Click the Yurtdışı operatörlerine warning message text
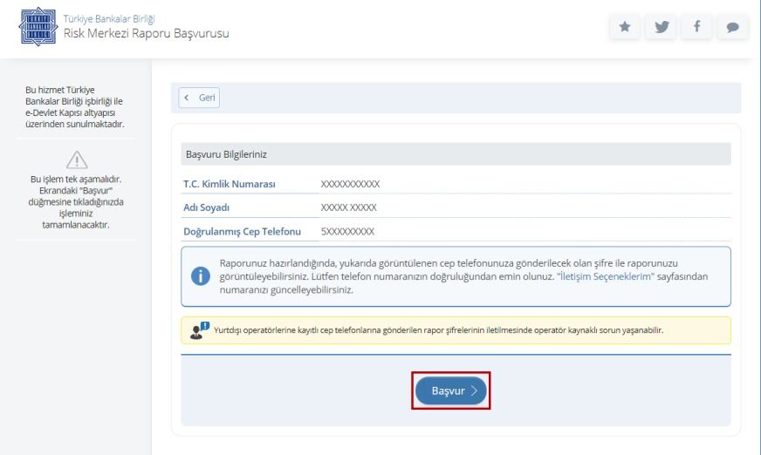Screen dimensions: 761x455 click(438, 330)
